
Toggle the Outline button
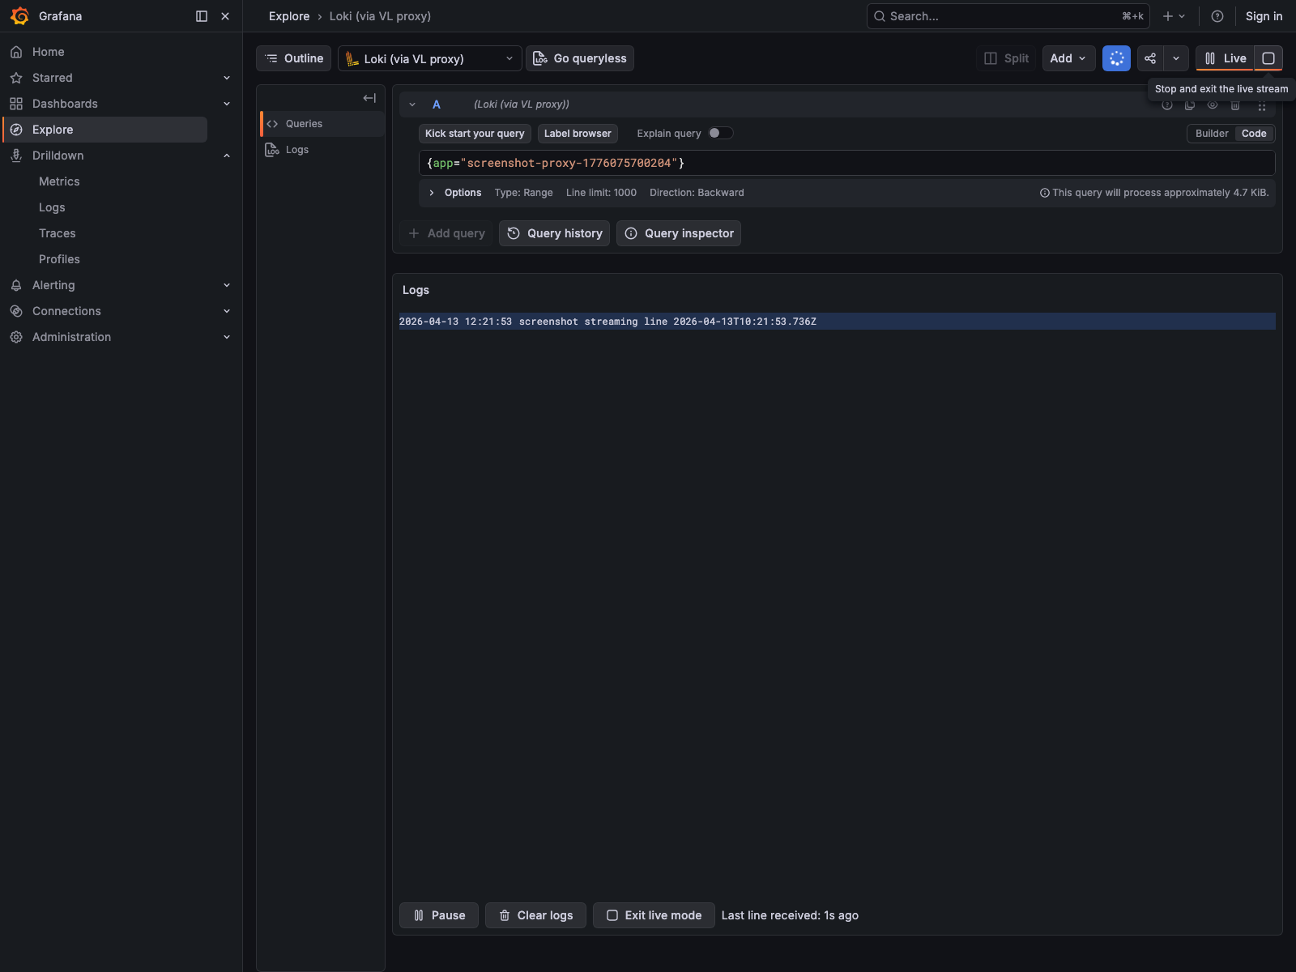pos(294,58)
